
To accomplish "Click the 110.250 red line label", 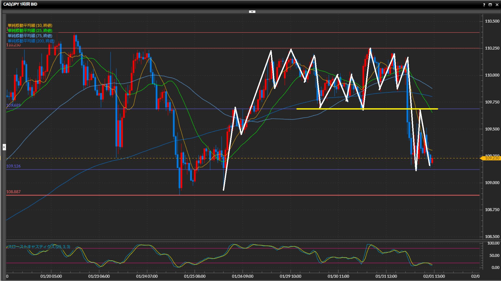I will click(x=13, y=45).
